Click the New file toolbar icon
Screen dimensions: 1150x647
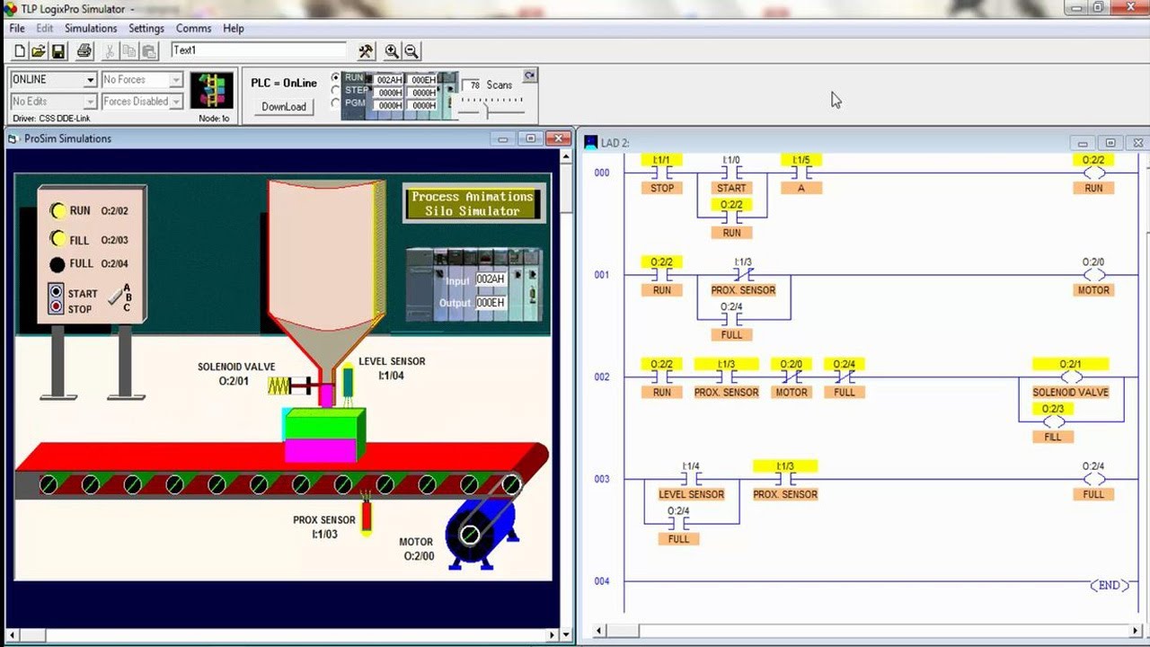pyautogui.click(x=19, y=51)
